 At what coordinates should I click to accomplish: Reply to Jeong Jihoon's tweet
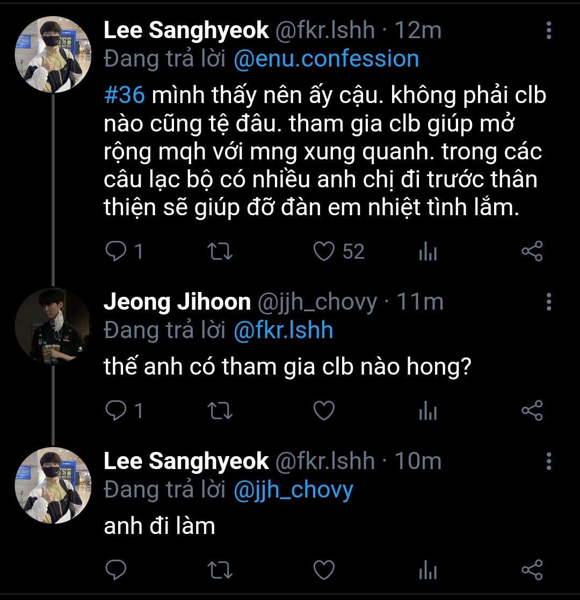[115, 411]
